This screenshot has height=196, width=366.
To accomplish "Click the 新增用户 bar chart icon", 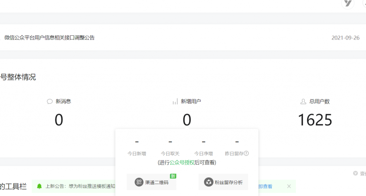I will [x=175, y=101].
